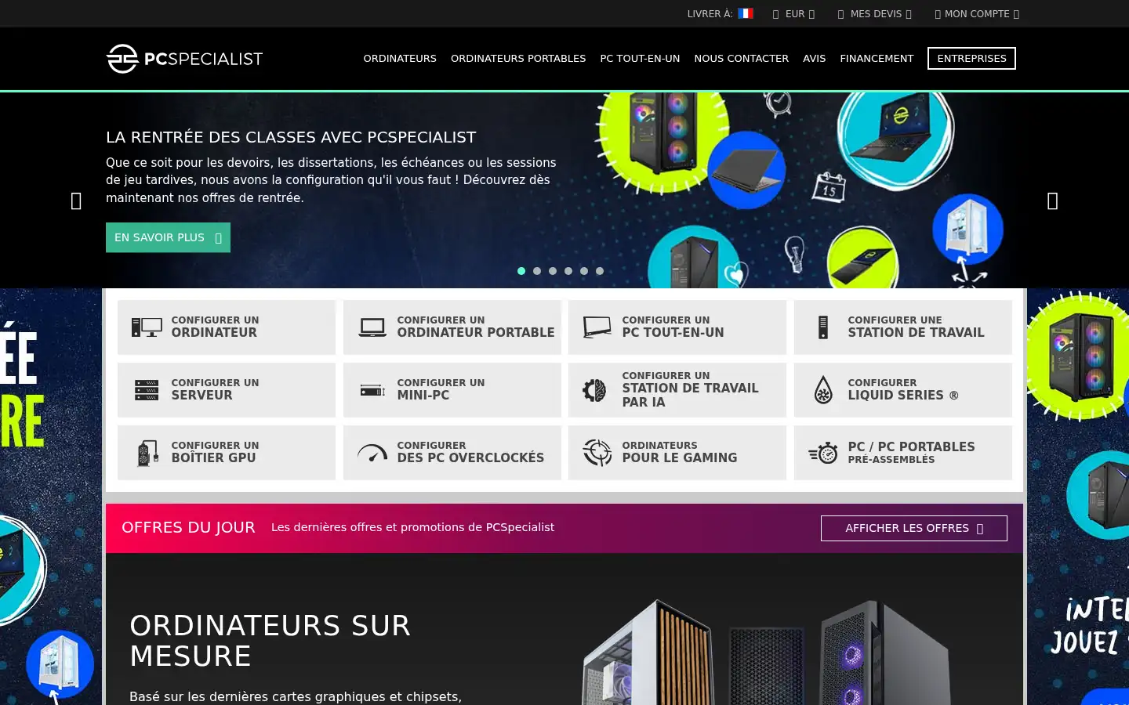Click the GPU case icon
1129x705 pixels.
[x=147, y=453]
